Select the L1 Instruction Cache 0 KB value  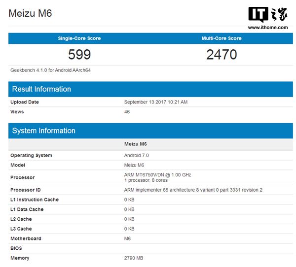[129, 200]
